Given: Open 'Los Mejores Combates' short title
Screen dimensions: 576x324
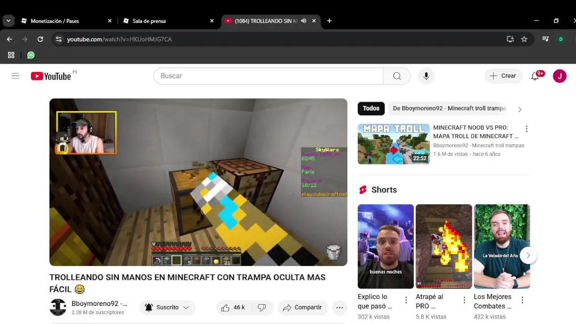Looking at the screenshot, I should coord(493,301).
